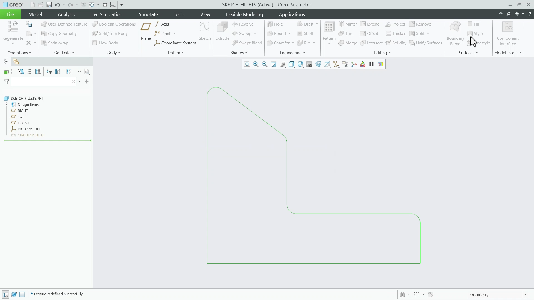Open the Tools ribbon tab
This screenshot has width=534, height=300.
tap(179, 14)
